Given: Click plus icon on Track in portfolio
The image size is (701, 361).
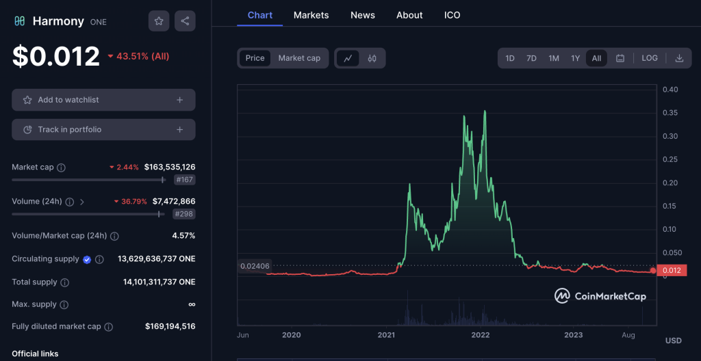Looking at the screenshot, I should [180, 130].
